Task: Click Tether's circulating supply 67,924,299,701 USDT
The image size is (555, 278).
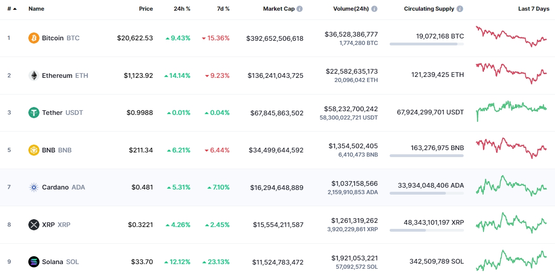Action: click(431, 112)
